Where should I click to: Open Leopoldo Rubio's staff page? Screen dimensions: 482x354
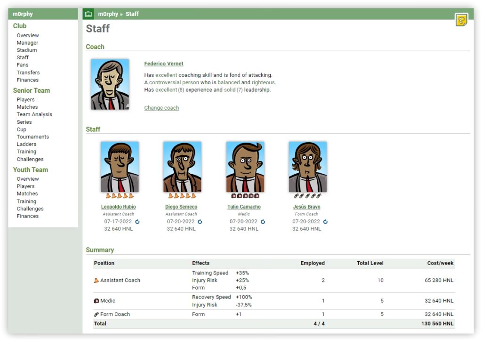(x=118, y=207)
